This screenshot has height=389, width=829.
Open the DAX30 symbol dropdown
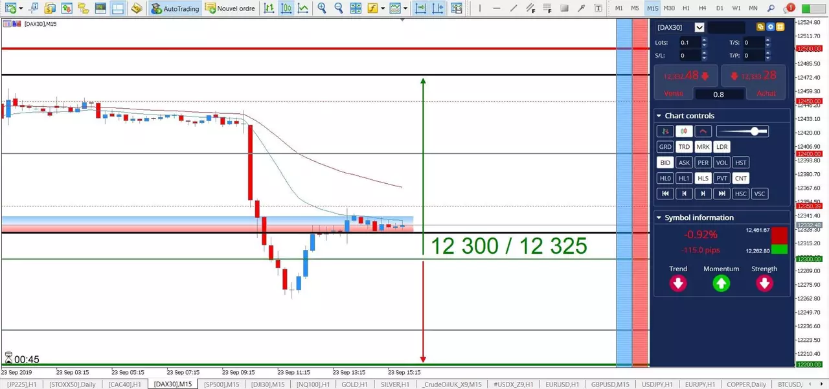pyautogui.click(x=699, y=27)
